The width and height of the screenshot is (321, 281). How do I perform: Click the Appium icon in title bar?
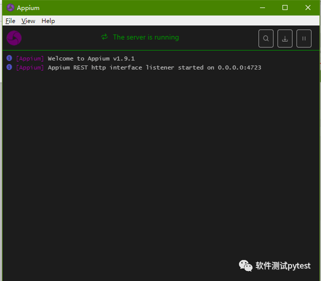pyautogui.click(x=10, y=8)
